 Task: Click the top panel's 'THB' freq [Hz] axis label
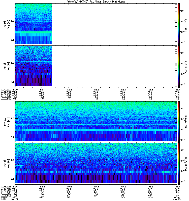7,24
